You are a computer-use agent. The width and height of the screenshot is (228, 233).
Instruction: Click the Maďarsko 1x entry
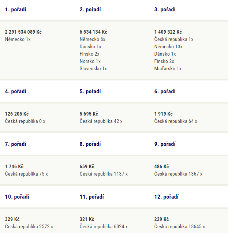click(x=168, y=68)
